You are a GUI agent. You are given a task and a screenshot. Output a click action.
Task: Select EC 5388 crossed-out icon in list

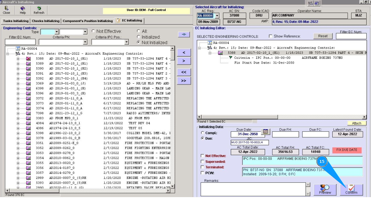[x=28, y=58]
